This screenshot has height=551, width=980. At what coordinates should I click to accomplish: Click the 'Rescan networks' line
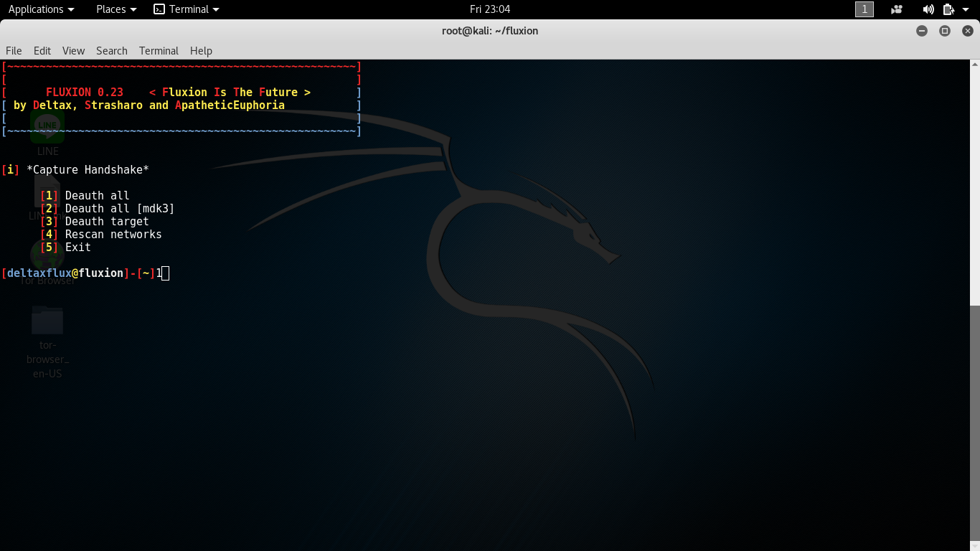tap(100, 234)
